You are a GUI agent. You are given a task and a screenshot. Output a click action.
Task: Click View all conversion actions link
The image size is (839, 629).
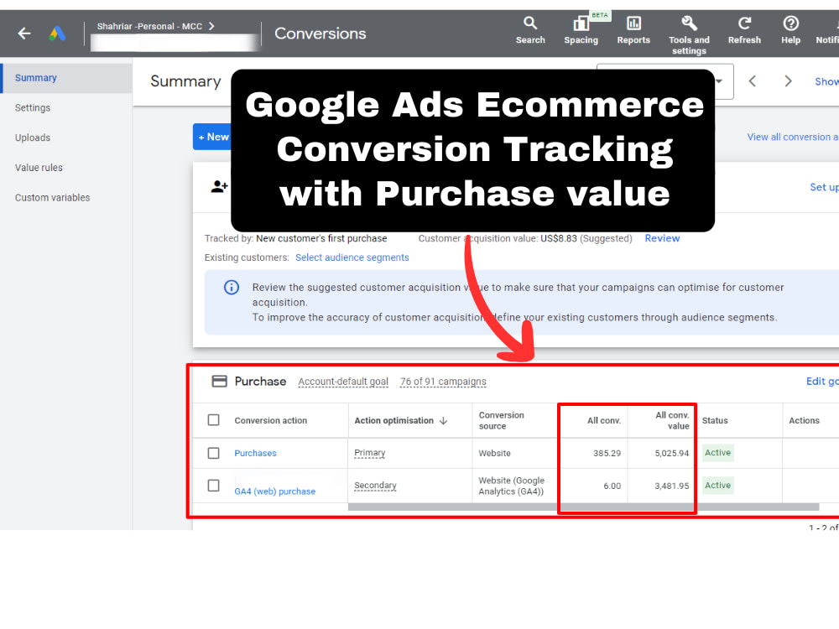(793, 137)
